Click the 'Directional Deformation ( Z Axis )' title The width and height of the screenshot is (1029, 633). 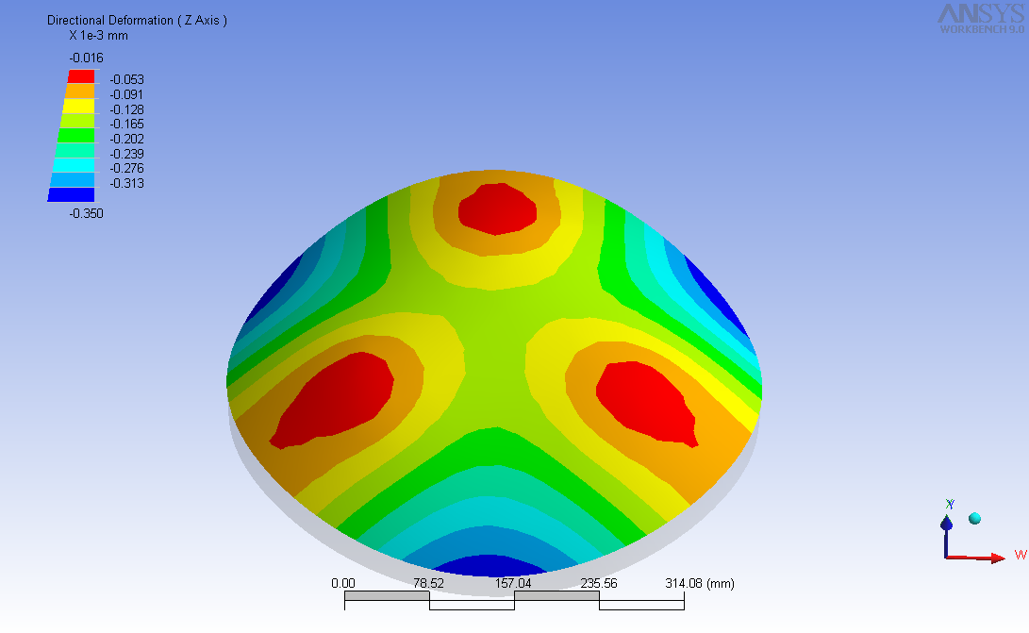[137, 21]
